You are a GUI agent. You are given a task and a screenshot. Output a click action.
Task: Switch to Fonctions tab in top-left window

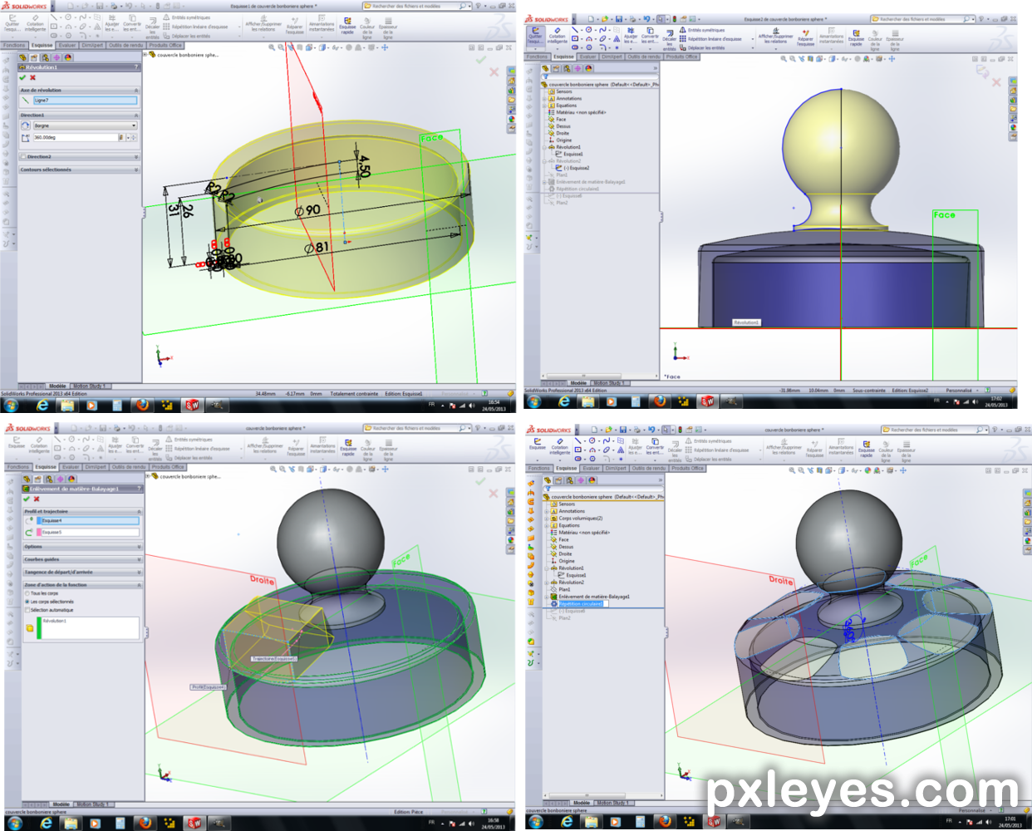(x=14, y=45)
